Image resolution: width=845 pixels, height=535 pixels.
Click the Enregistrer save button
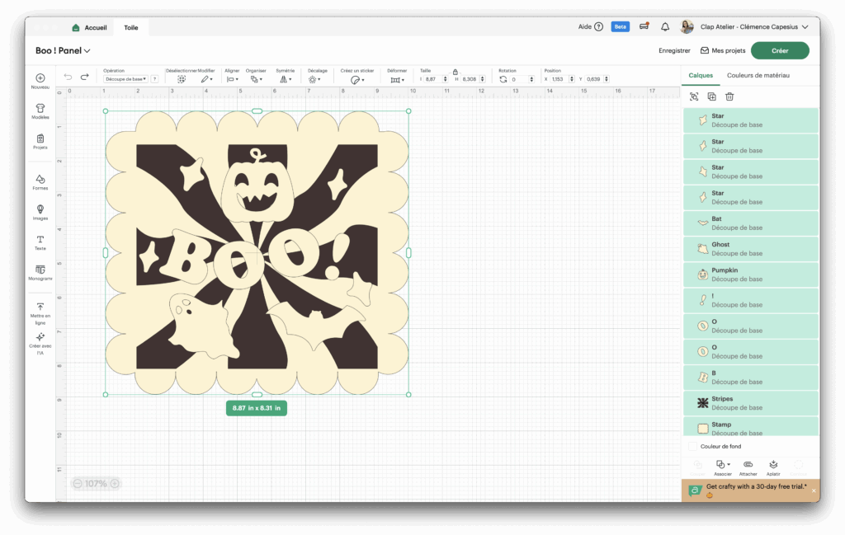674,50
